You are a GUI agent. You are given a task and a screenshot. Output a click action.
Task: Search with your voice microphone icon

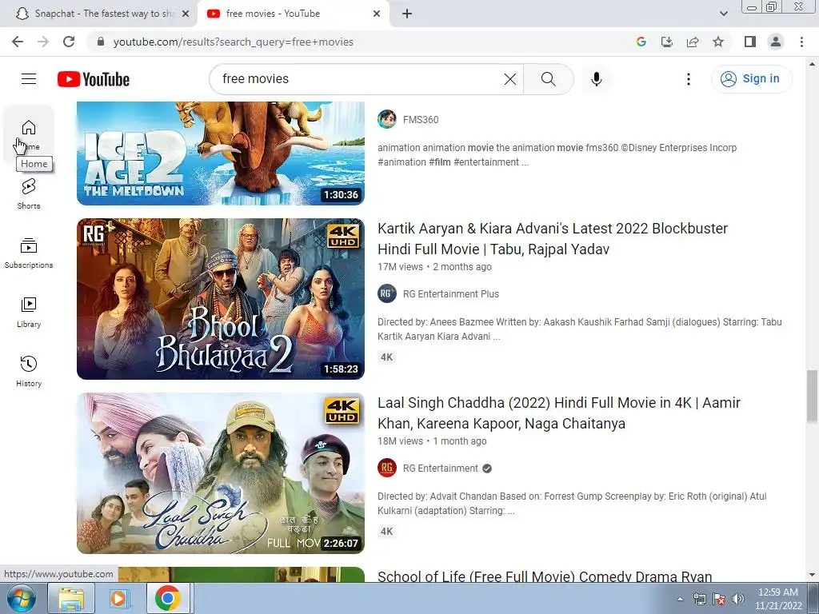click(x=597, y=79)
